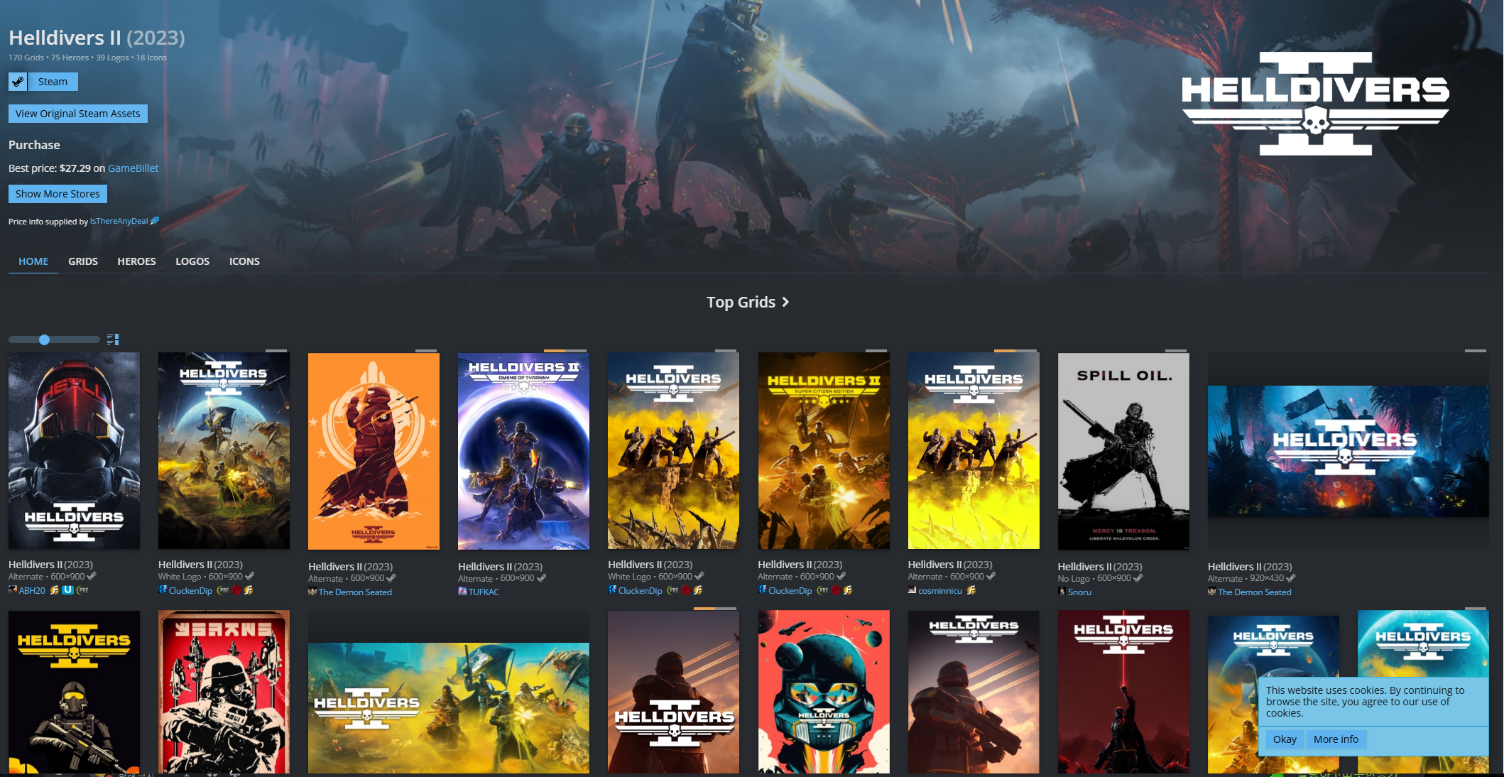Open the wide blue Helldivers banner grid thumbnail
Screen dimensions: 1504x777
point(1348,451)
